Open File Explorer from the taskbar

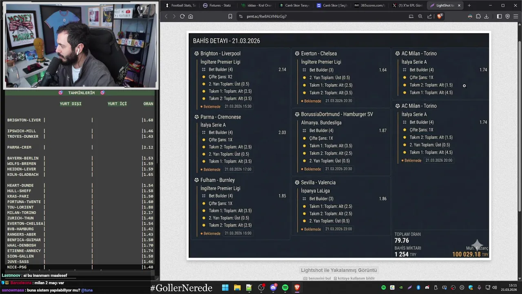pos(237,287)
